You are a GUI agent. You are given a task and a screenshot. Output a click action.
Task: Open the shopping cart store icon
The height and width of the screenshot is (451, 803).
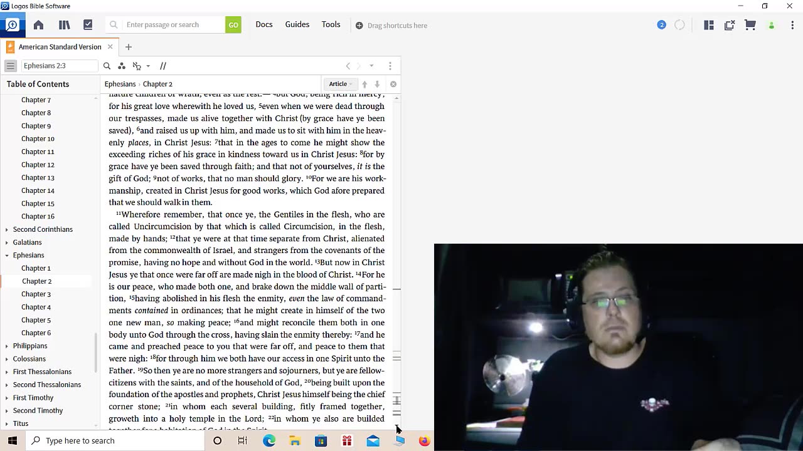(x=750, y=25)
